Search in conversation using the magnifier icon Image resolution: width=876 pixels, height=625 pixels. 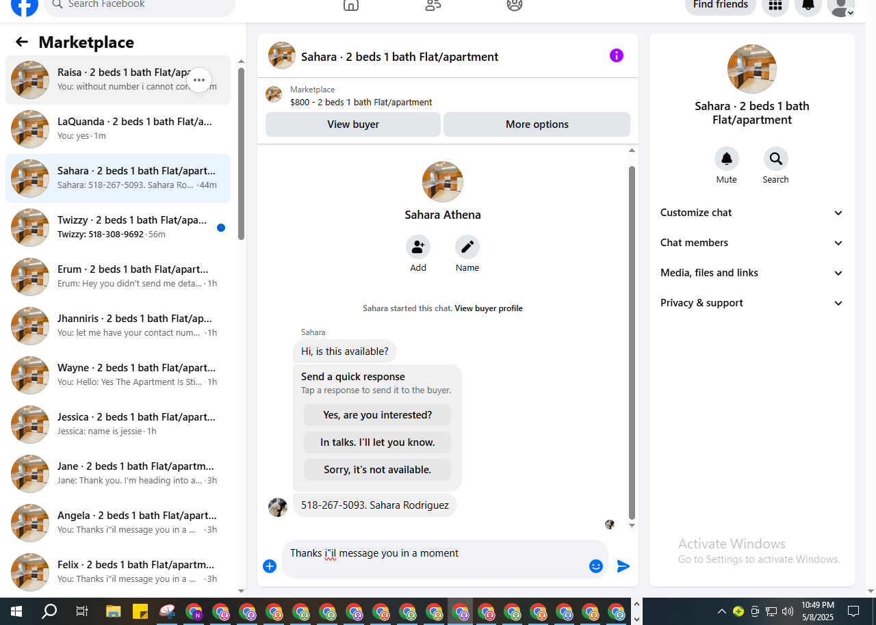(776, 159)
